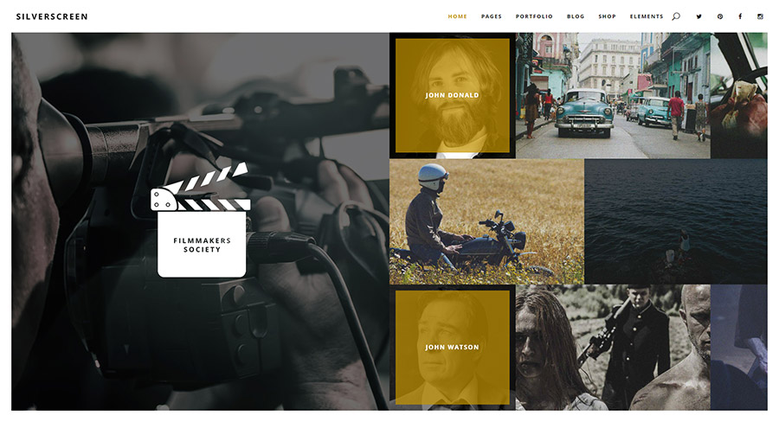This screenshot has width=779, height=422.
Task: Open the Elements menu
Action: pyautogui.click(x=647, y=16)
